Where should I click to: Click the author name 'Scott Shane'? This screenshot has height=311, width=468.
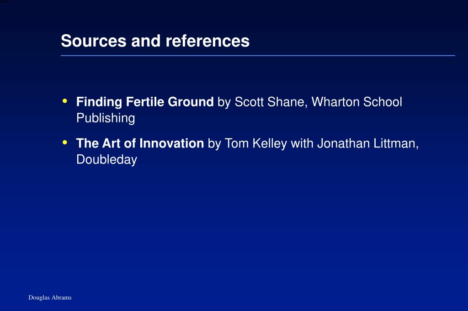269,102
